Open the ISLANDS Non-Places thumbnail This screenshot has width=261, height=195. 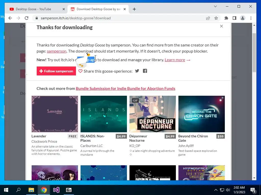pos(104,114)
